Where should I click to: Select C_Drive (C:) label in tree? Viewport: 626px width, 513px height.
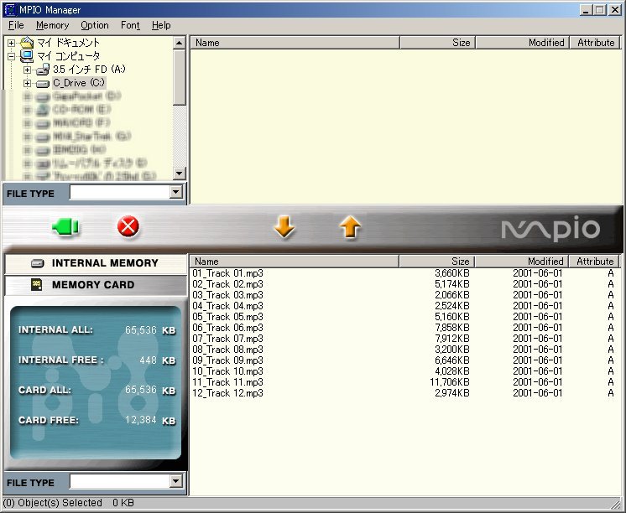pyautogui.click(x=79, y=83)
